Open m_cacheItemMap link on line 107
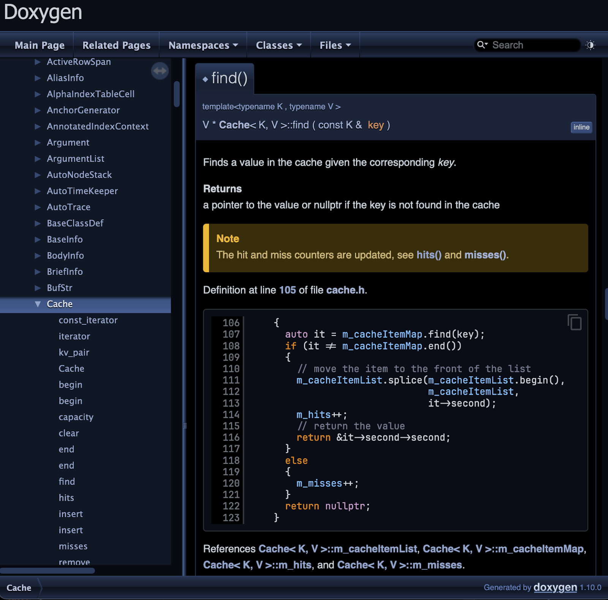Image resolution: width=608 pixels, height=600 pixels. pos(382,334)
